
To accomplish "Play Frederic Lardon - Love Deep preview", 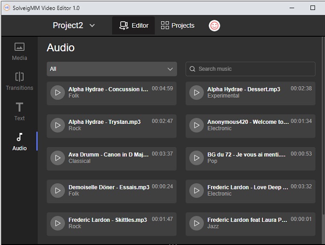I will click(x=196, y=190).
